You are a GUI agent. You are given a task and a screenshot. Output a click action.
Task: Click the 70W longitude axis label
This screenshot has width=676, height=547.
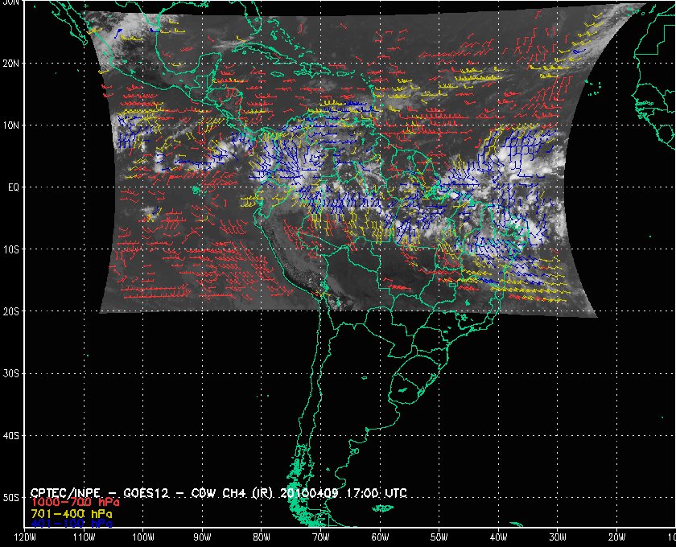320,537
